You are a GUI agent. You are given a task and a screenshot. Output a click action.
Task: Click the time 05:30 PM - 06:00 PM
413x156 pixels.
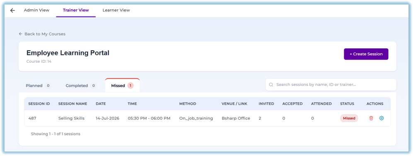(x=149, y=118)
